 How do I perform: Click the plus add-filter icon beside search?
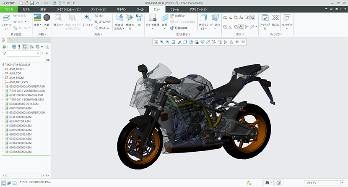(x=47, y=53)
